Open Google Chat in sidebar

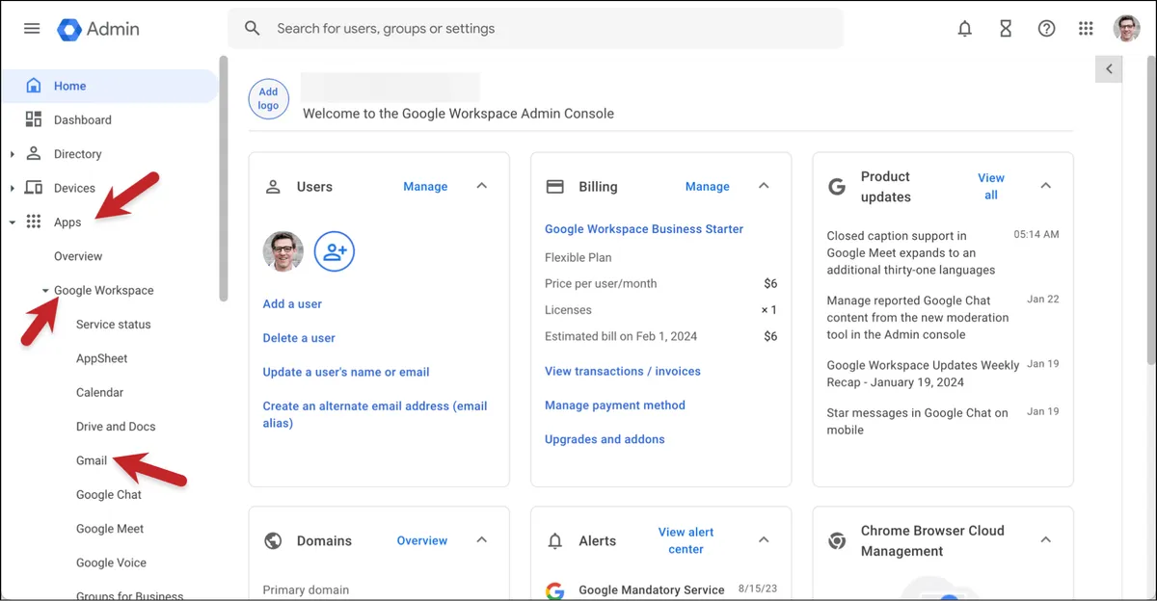point(109,494)
